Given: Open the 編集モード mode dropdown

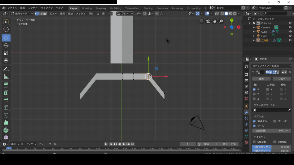Looking at the screenshot, I should tap(22, 13).
